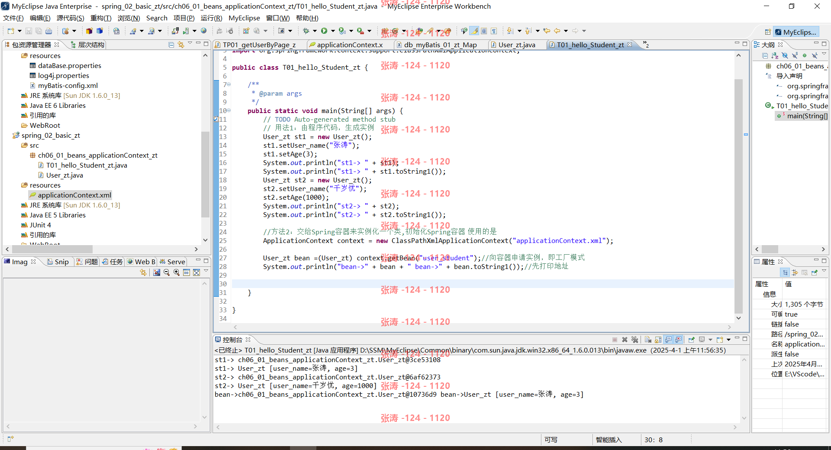The image size is (831, 450).
Task: Switch to Snip tab
Action: point(58,262)
